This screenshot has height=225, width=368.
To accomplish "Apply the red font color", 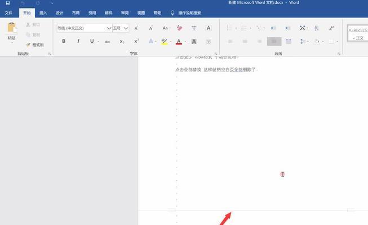I will 179,42.
